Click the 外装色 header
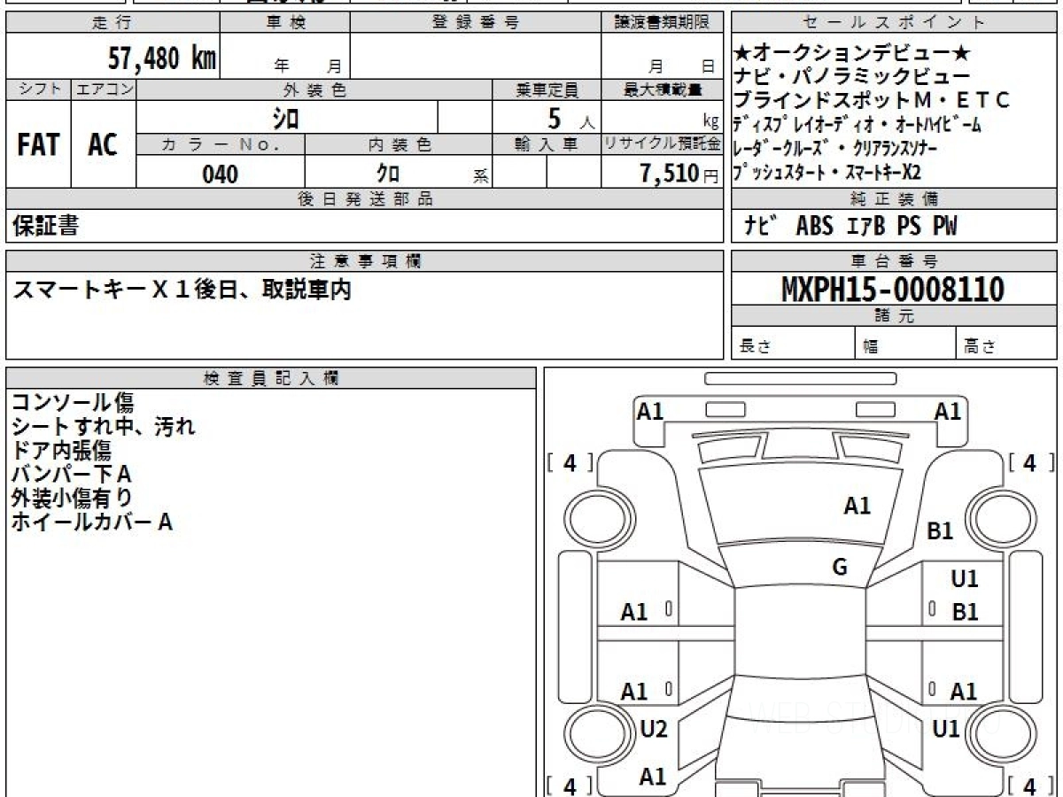Screen dimensions: 1063x797 [314, 89]
